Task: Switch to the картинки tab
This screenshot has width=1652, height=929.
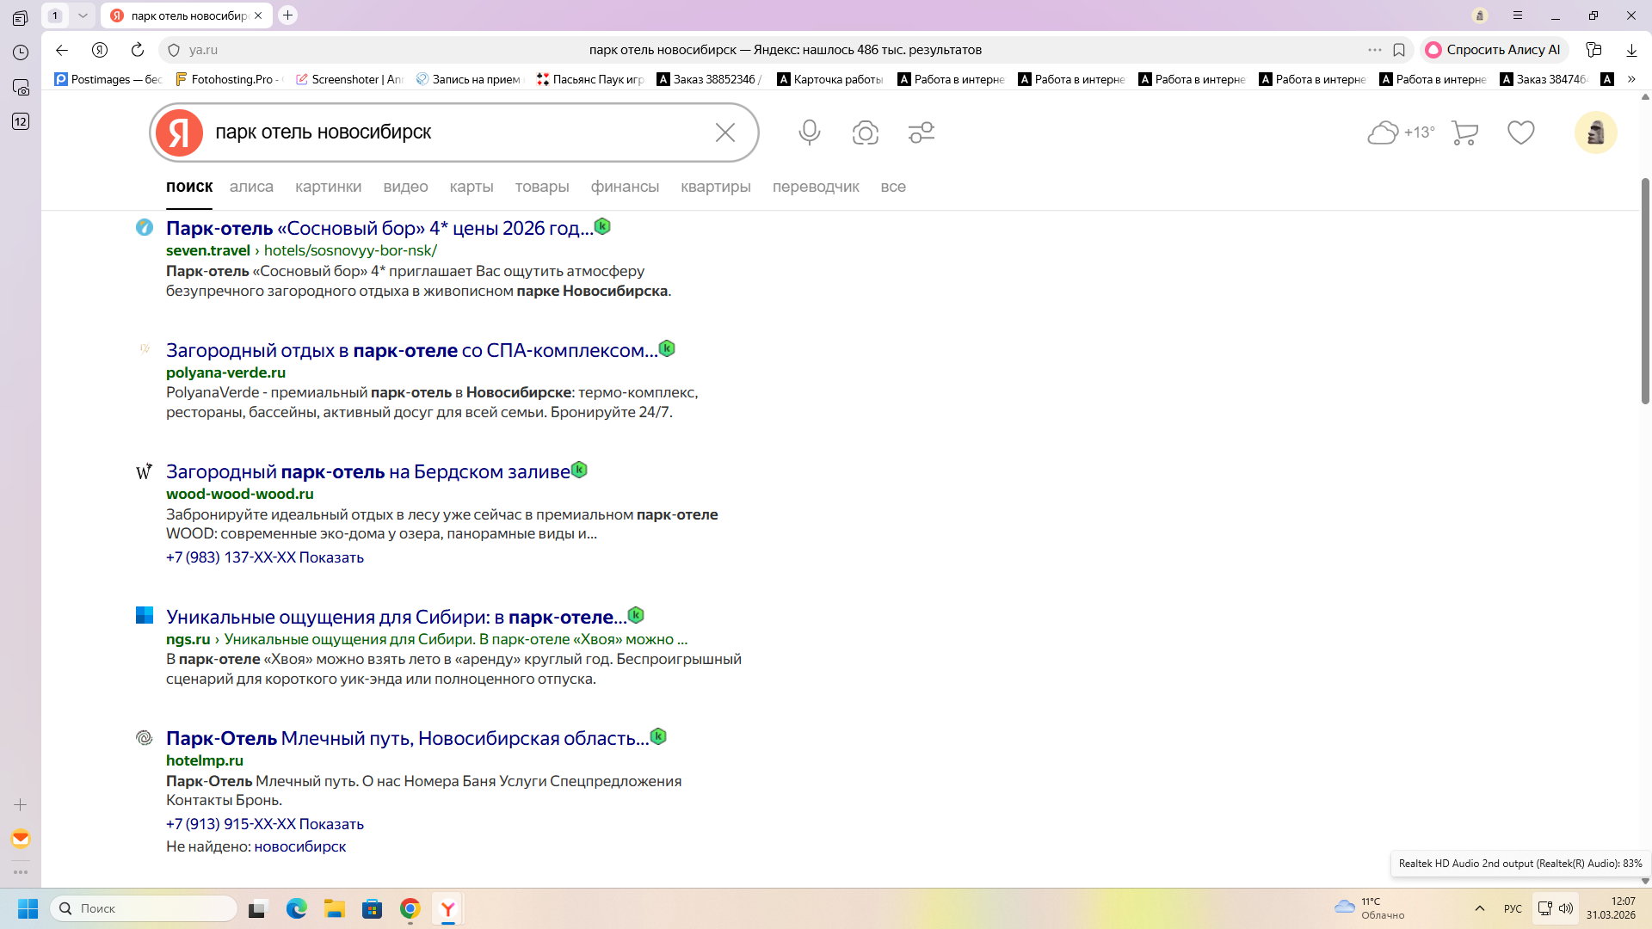Action: (328, 187)
